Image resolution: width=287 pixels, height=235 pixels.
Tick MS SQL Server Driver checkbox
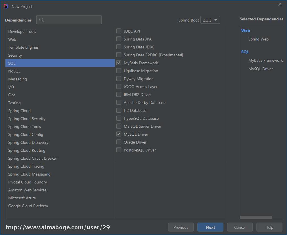click(x=119, y=126)
